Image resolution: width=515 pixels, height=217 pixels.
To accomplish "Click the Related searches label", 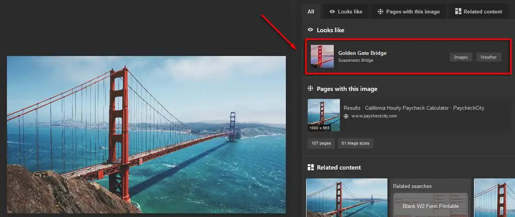I will click(412, 186).
